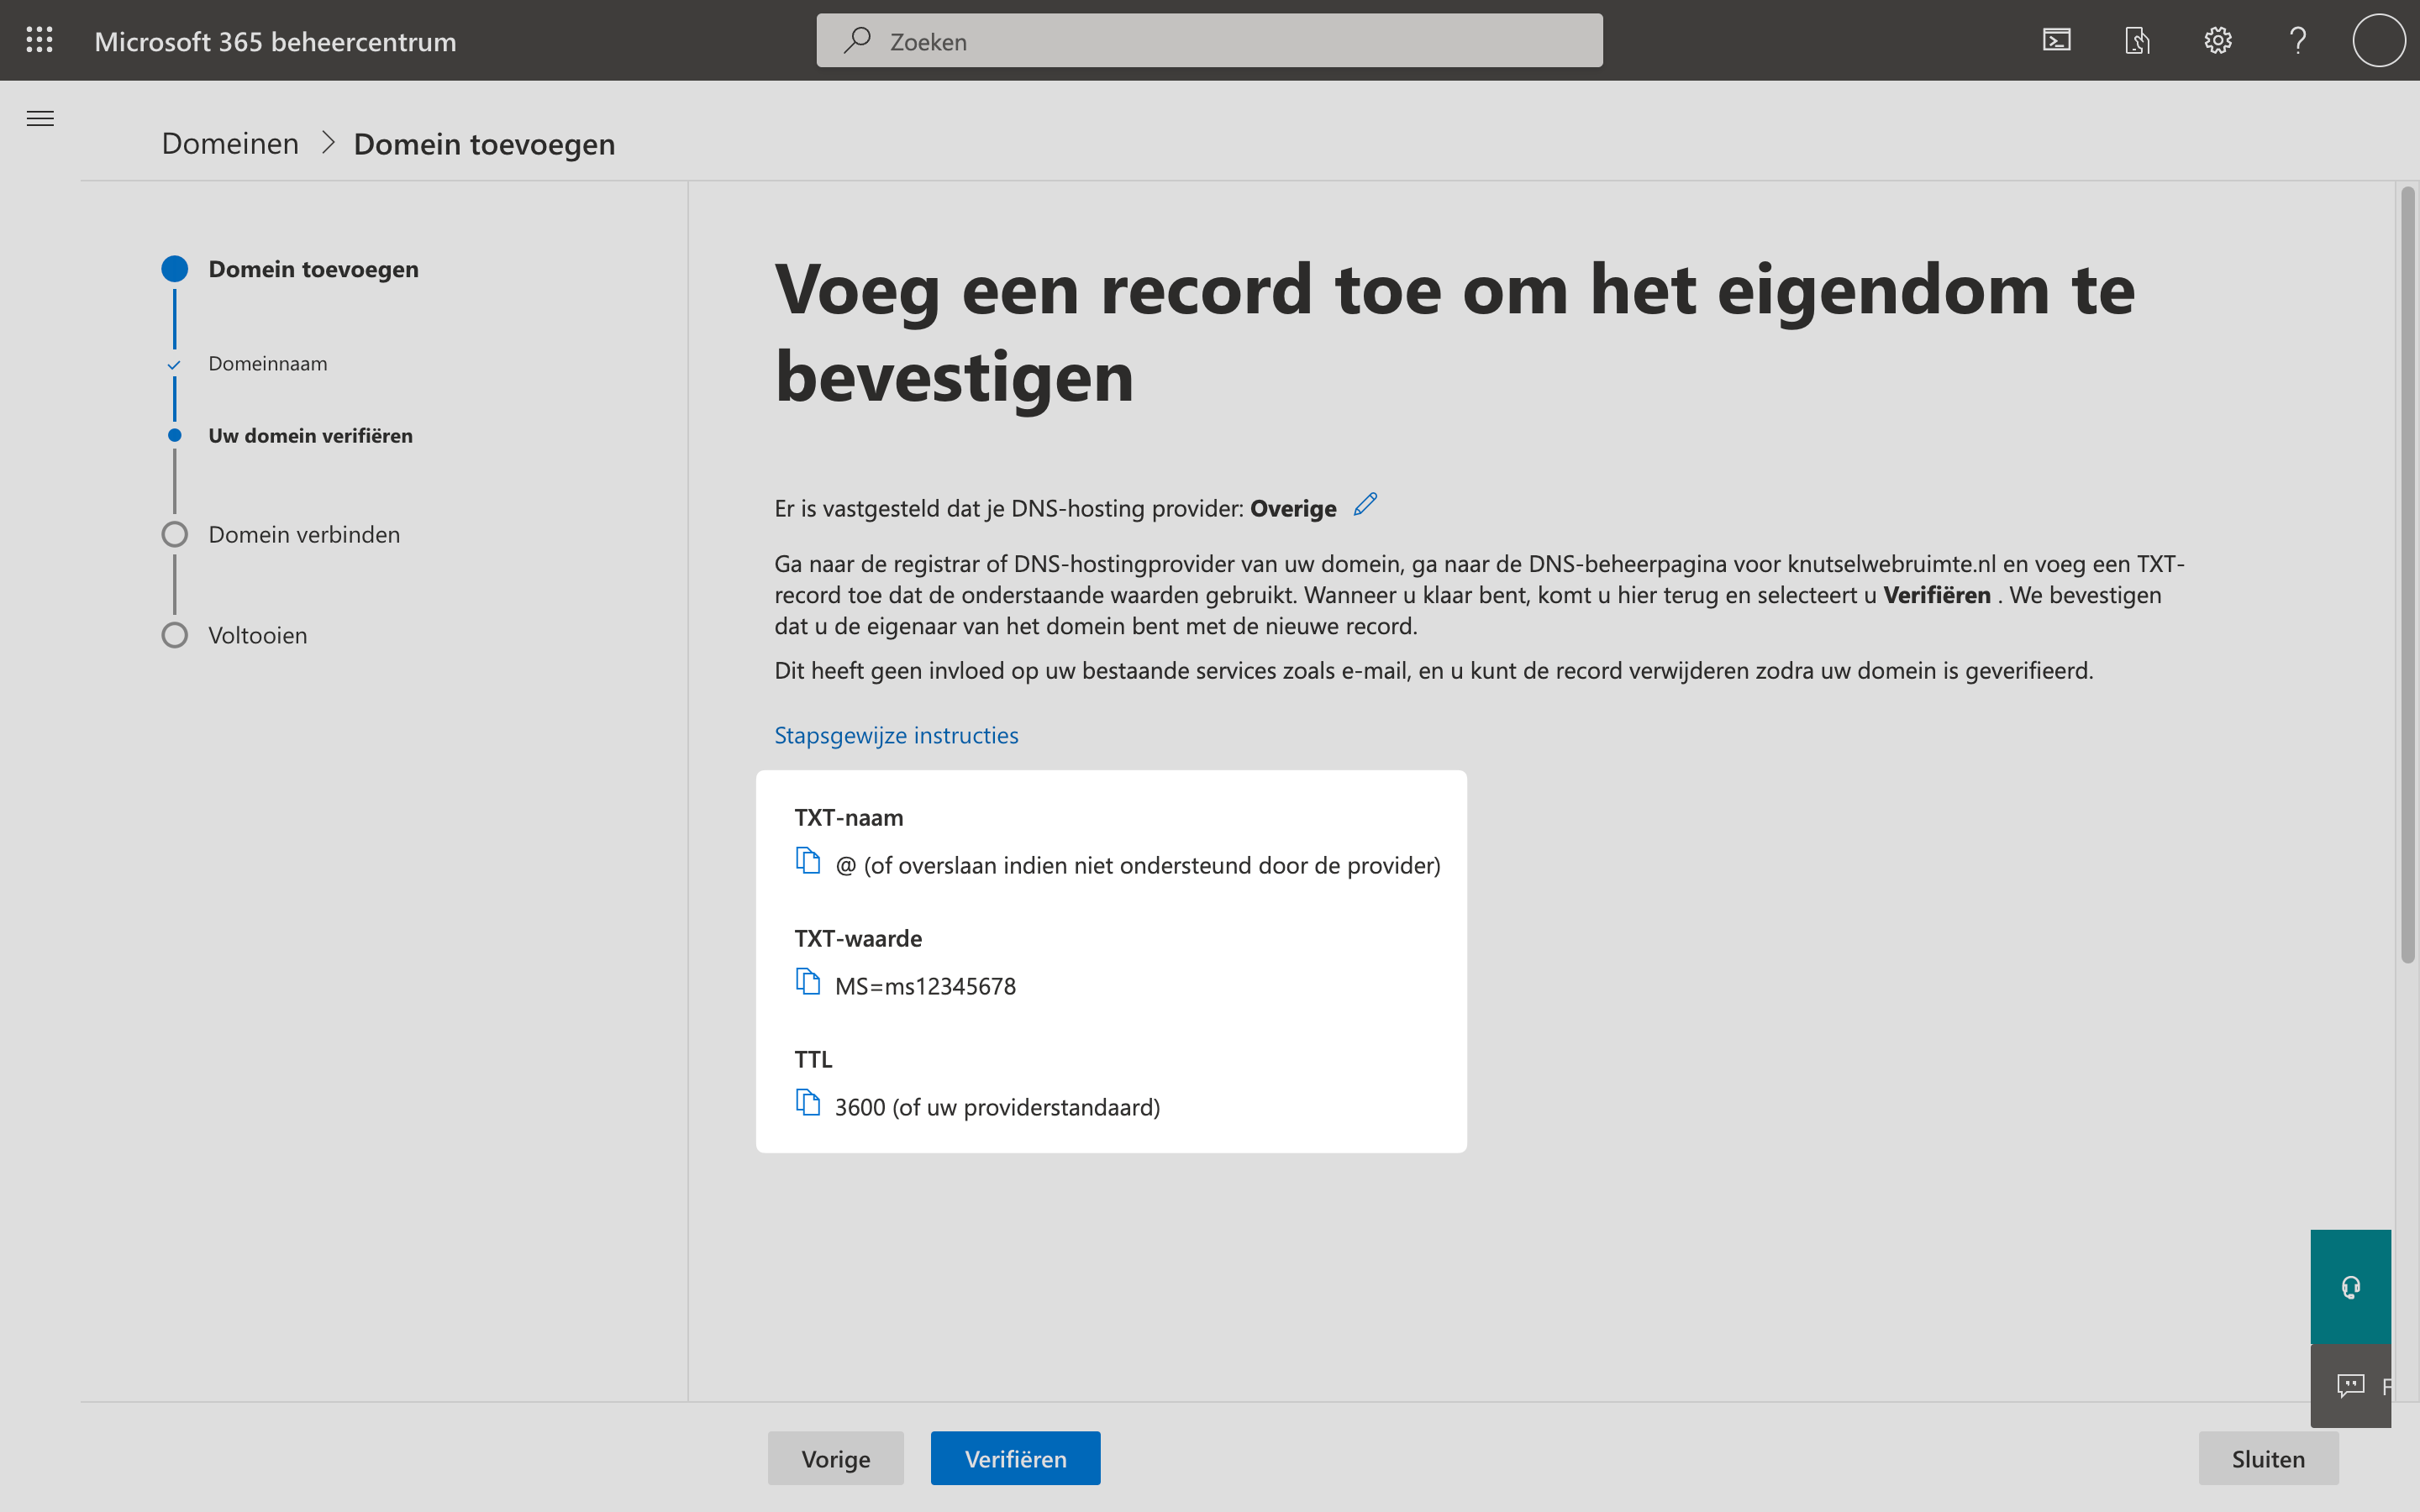Open the admin Settings gear
Viewport: 2420px width, 1512px height.
[x=2217, y=40]
